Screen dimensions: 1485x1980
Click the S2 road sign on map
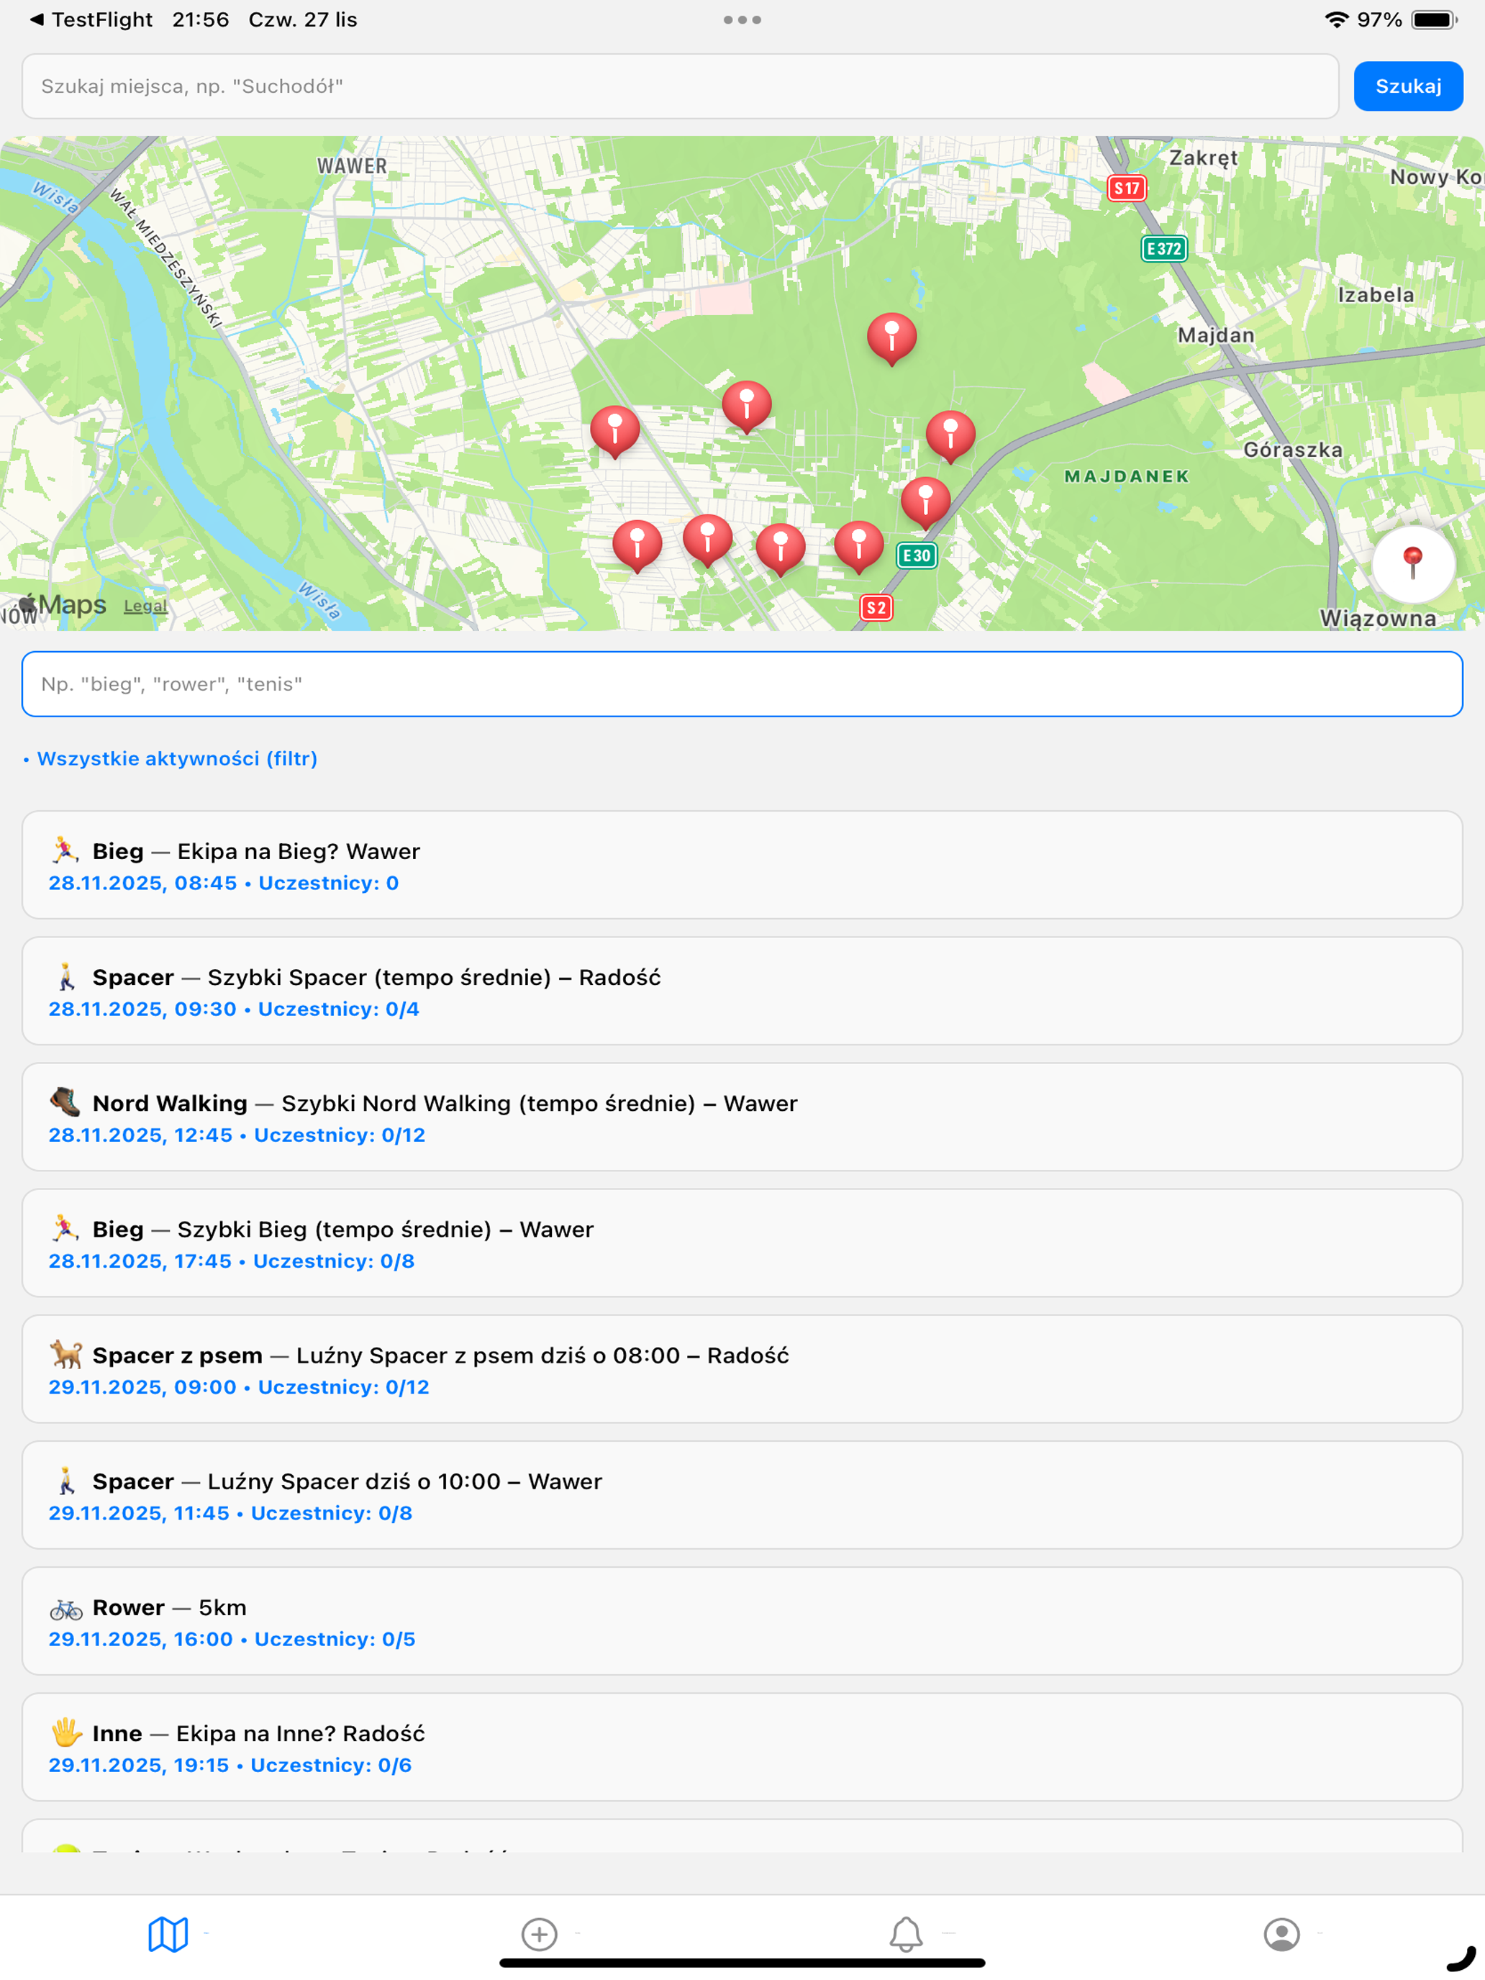(x=876, y=608)
